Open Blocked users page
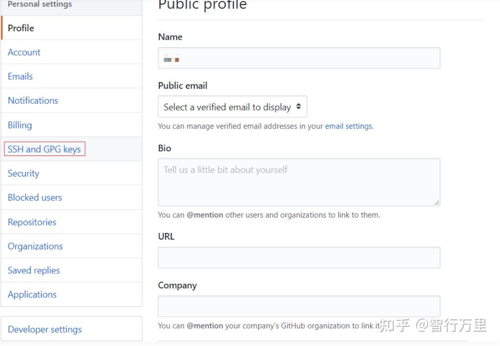Viewport: 500px width, 346px height. [x=35, y=198]
